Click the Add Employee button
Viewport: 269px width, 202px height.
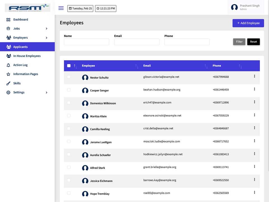pos(248,23)
